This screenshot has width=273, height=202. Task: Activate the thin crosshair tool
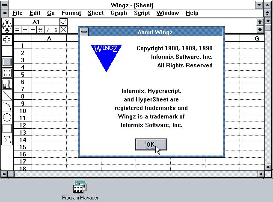pos(7,51)
